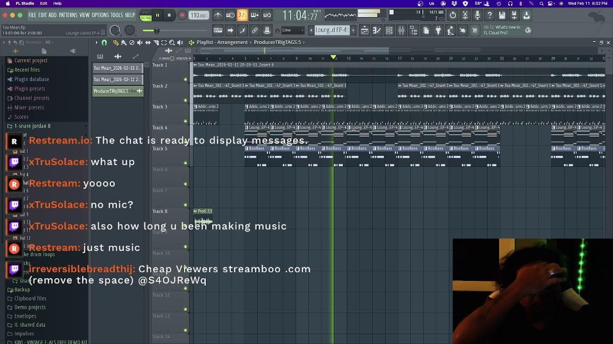This screenshot has width=613, height=344.
Task: Select ProducerTRigTAGS.5 in the picker panel
Action: (118, 91)
